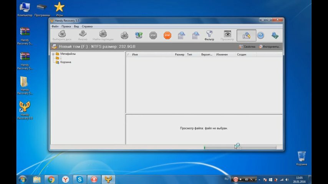Viewport: 328px width, 184px height.
Task: Click the Handy Recovery title bar icon
Action: tap(52, 20)
